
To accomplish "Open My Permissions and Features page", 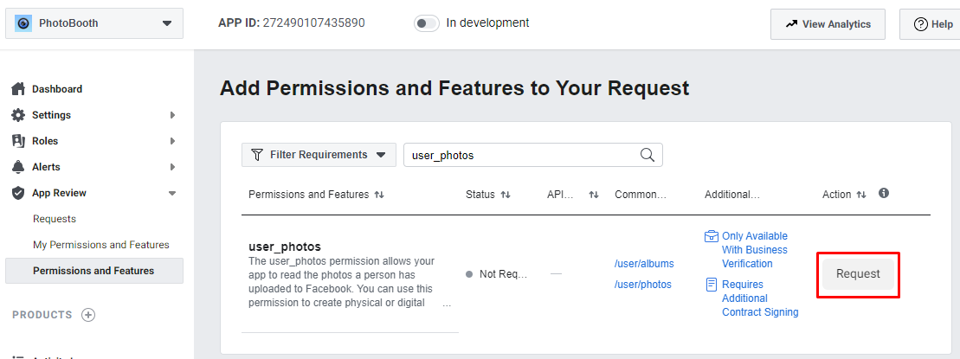I will (101, 245).
